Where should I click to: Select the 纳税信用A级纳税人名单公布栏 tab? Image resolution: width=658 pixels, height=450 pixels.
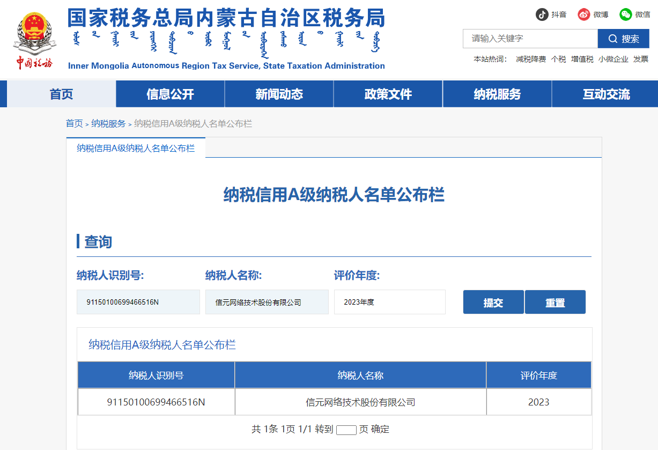pos(136,149)
